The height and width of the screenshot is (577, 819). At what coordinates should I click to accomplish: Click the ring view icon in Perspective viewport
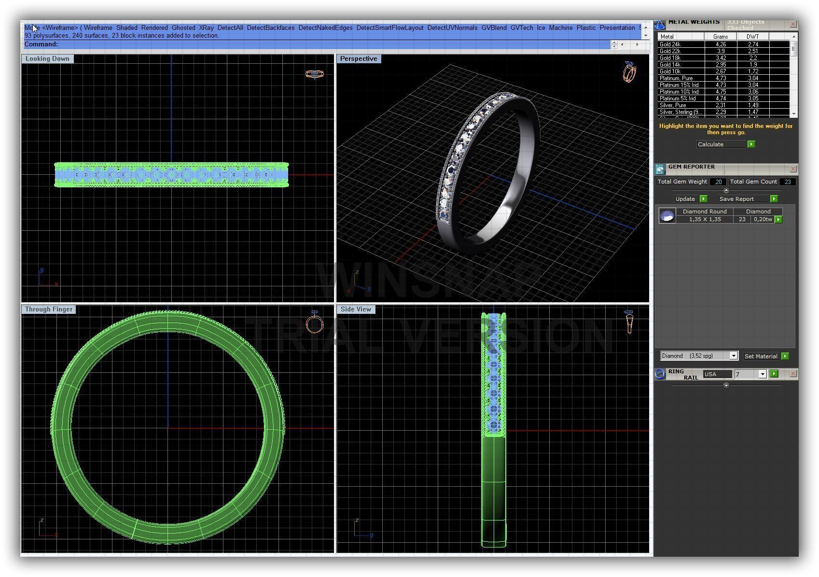629,72
